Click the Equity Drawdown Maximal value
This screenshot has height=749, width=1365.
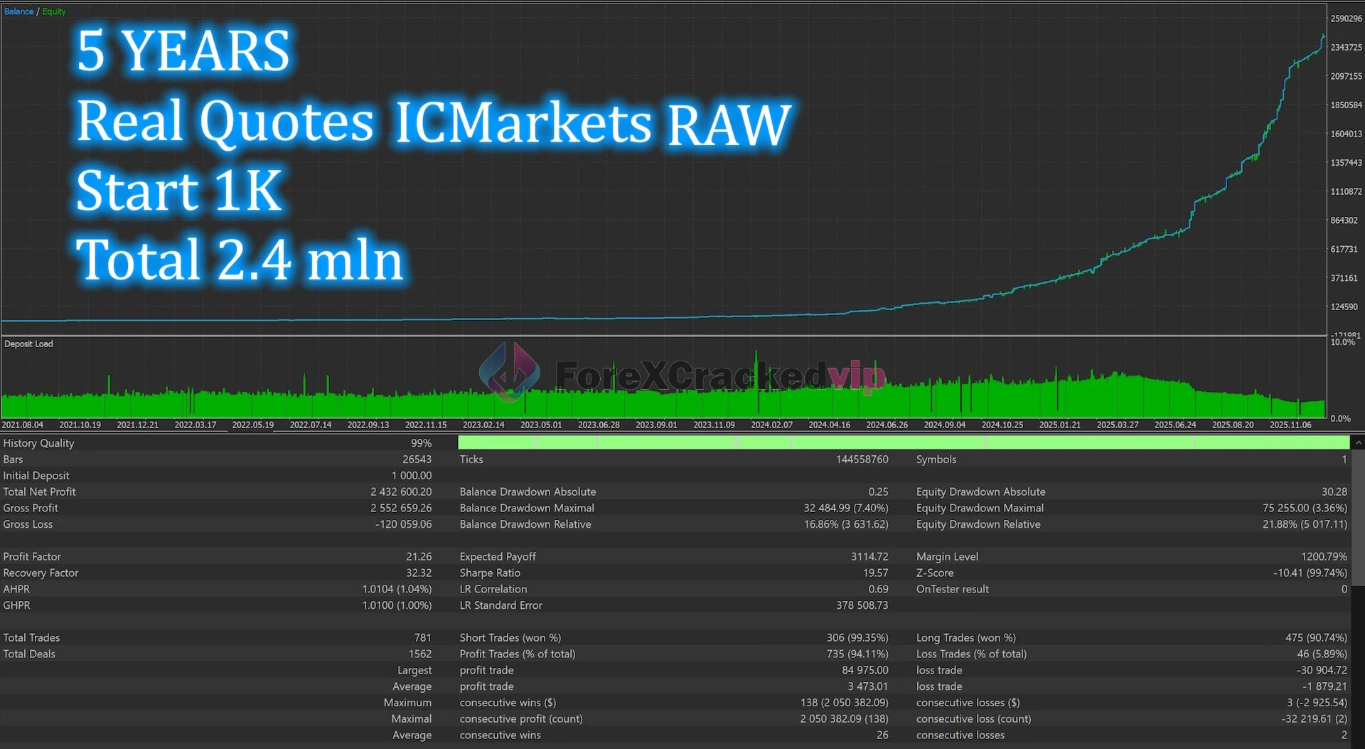click(x=1304, y=508)
